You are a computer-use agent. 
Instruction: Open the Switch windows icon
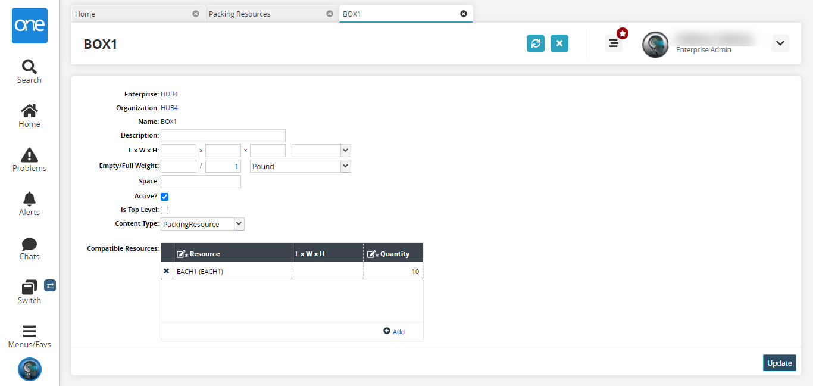tap(29, 287)
